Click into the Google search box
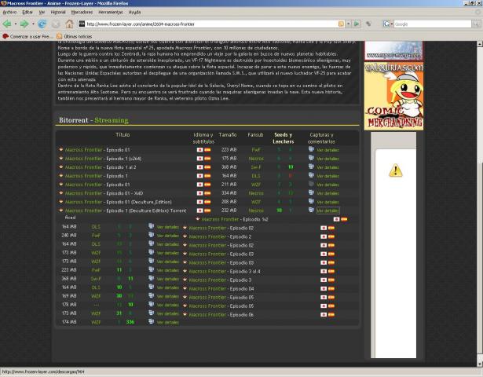Viewport: 483px width, 377px height. coord(433,24)
